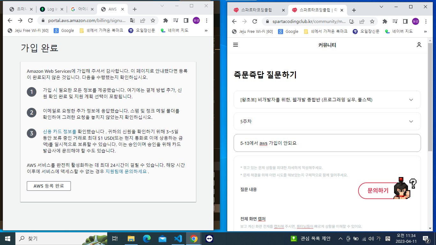The width and height of the screenshot is (436, 245).
Task: Open File Explorer from taskbar
Action: pyautogui.click(x=131, y=238)
